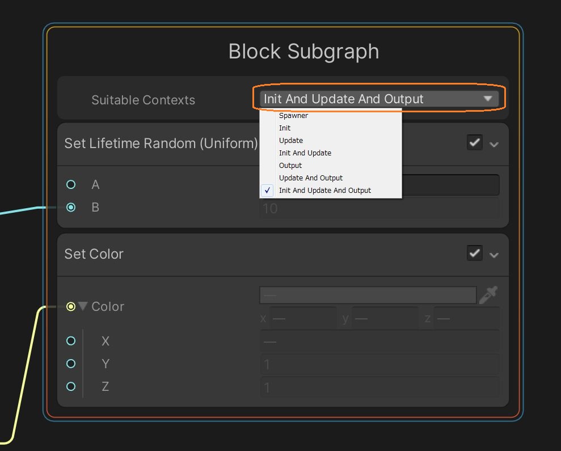Click the Y input port
Screen dimensions: 561x451
point(71,364)
